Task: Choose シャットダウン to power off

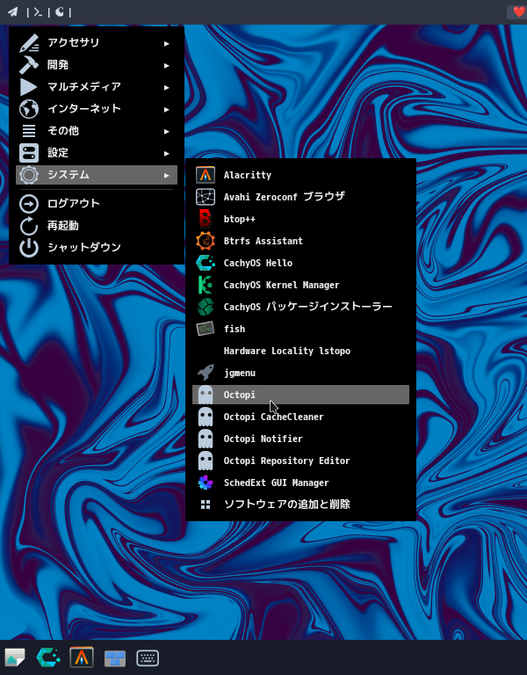Action: (x=97, y=248)
